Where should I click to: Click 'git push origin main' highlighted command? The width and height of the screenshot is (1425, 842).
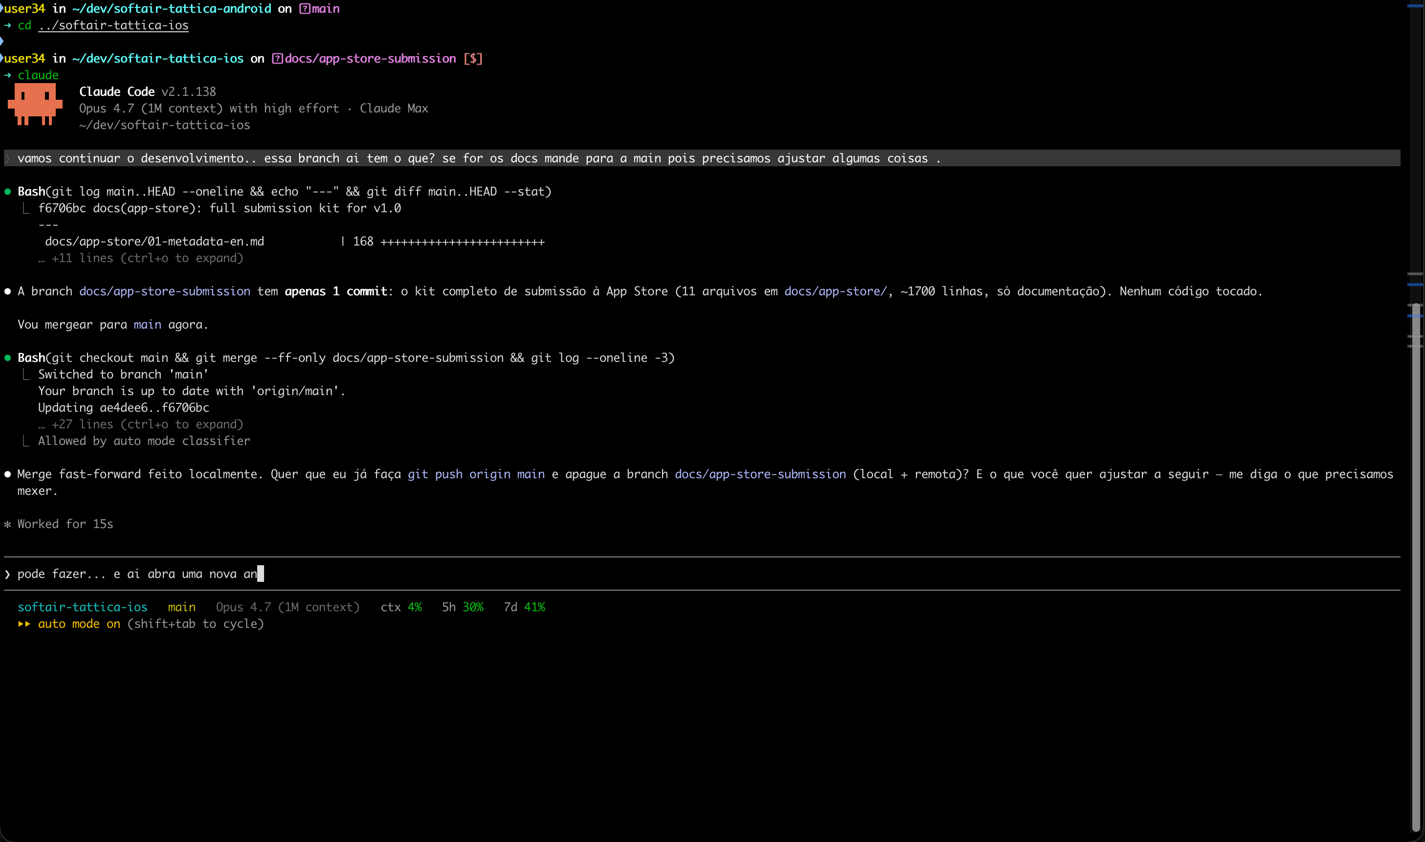click(476, 474)
